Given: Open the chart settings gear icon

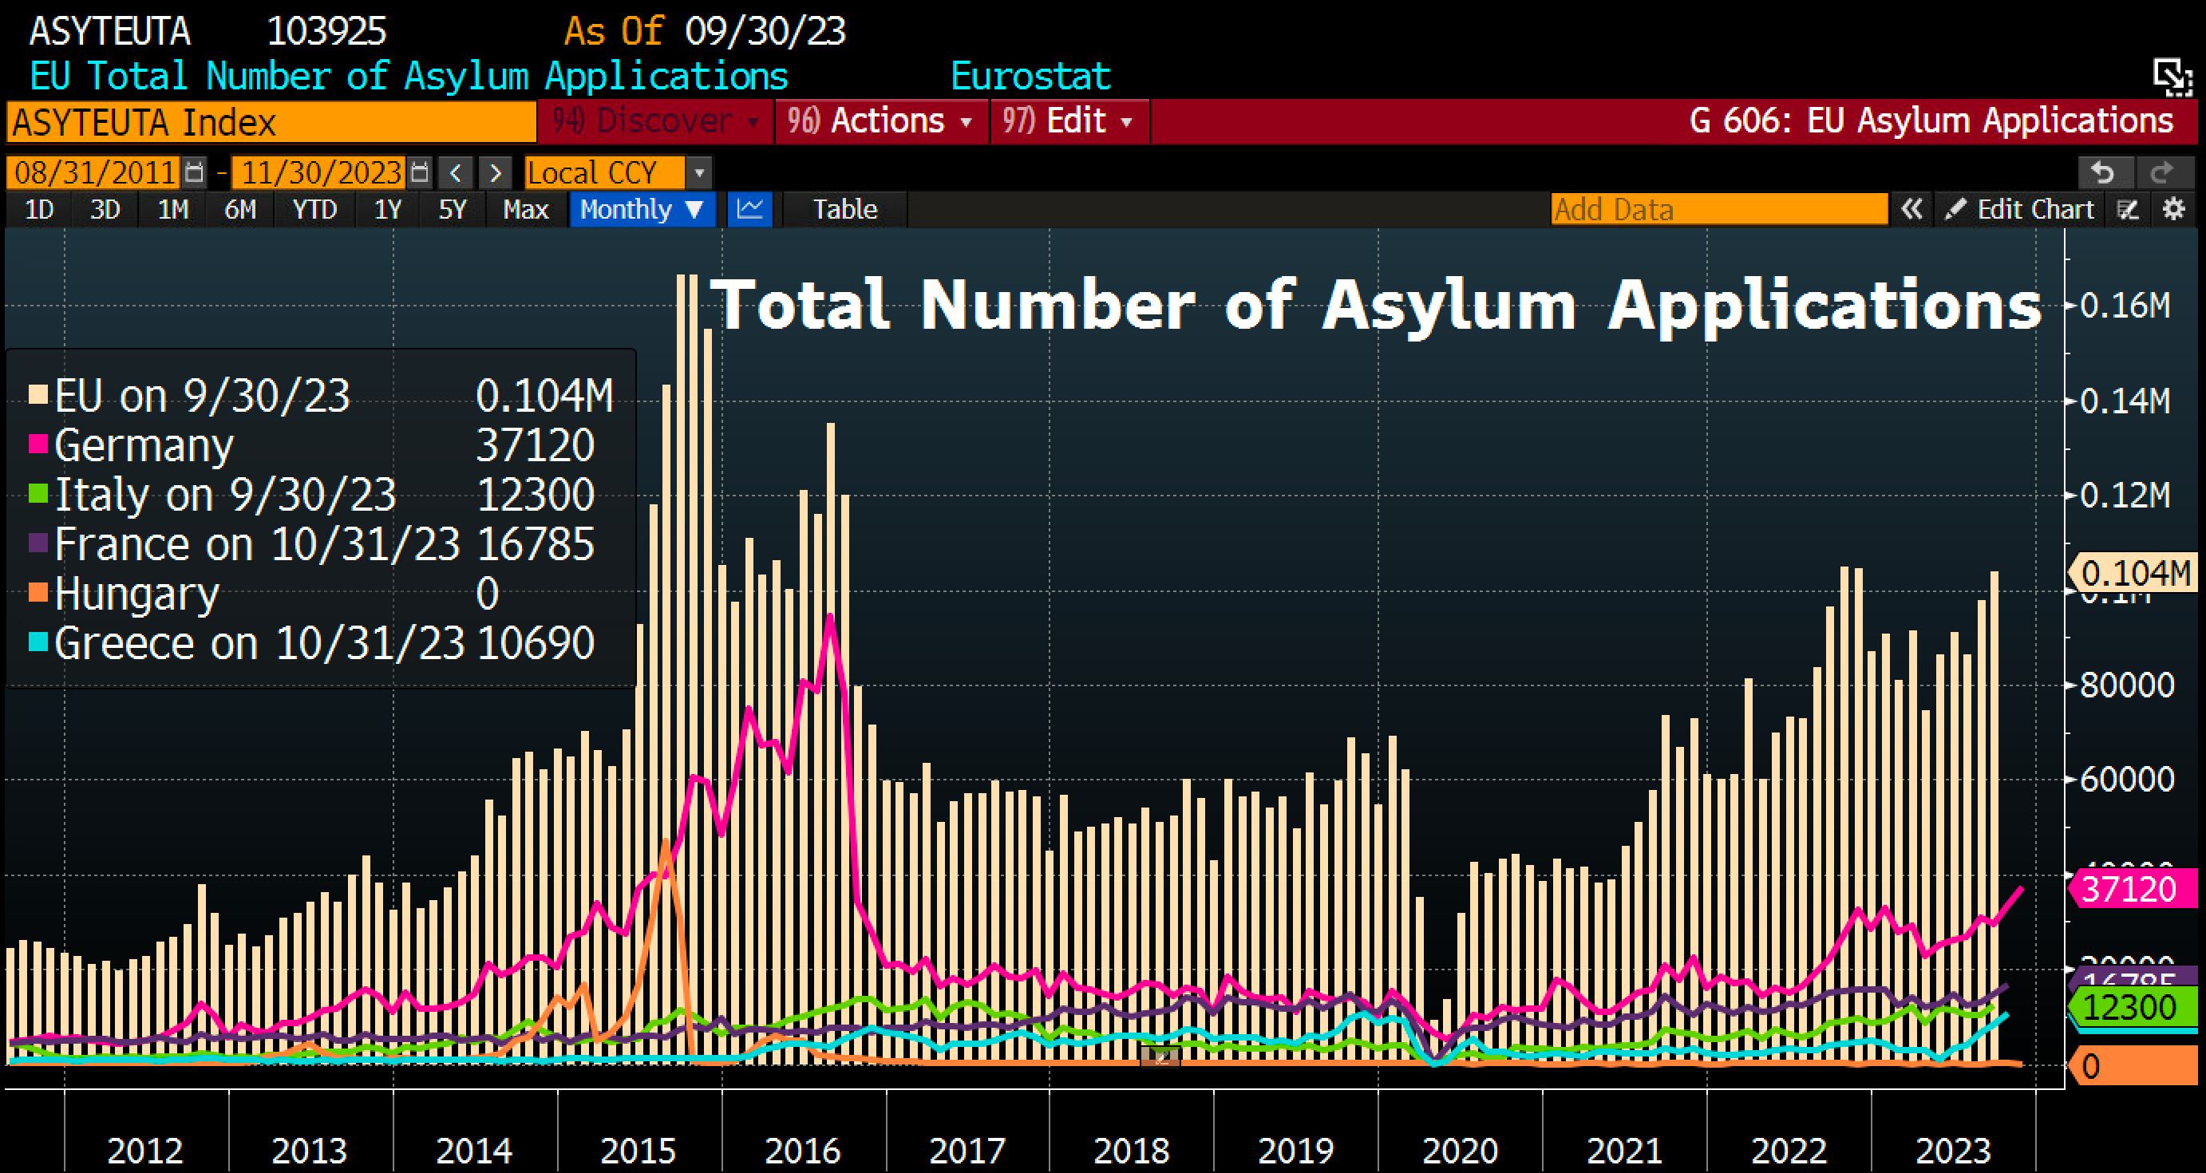Looking at the screenshot, I should (2173, 209).
